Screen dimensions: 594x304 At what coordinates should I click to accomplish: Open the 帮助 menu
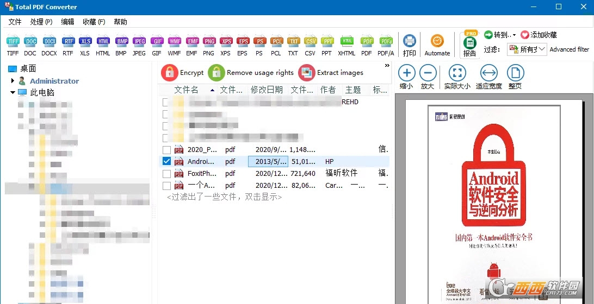(120, 22)
